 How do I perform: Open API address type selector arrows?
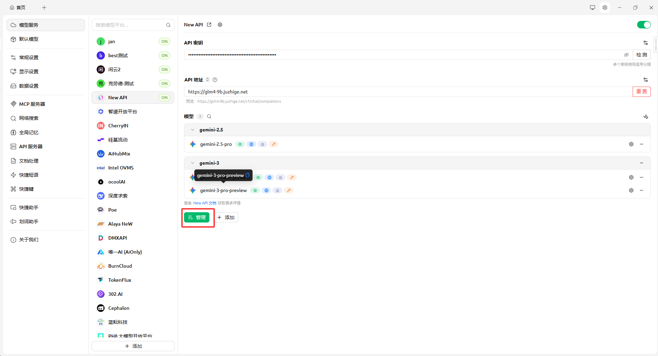[207, 80]
